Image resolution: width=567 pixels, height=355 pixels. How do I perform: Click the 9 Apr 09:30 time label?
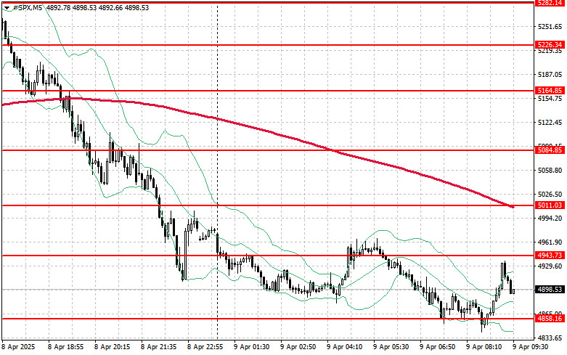pos(531,347)
